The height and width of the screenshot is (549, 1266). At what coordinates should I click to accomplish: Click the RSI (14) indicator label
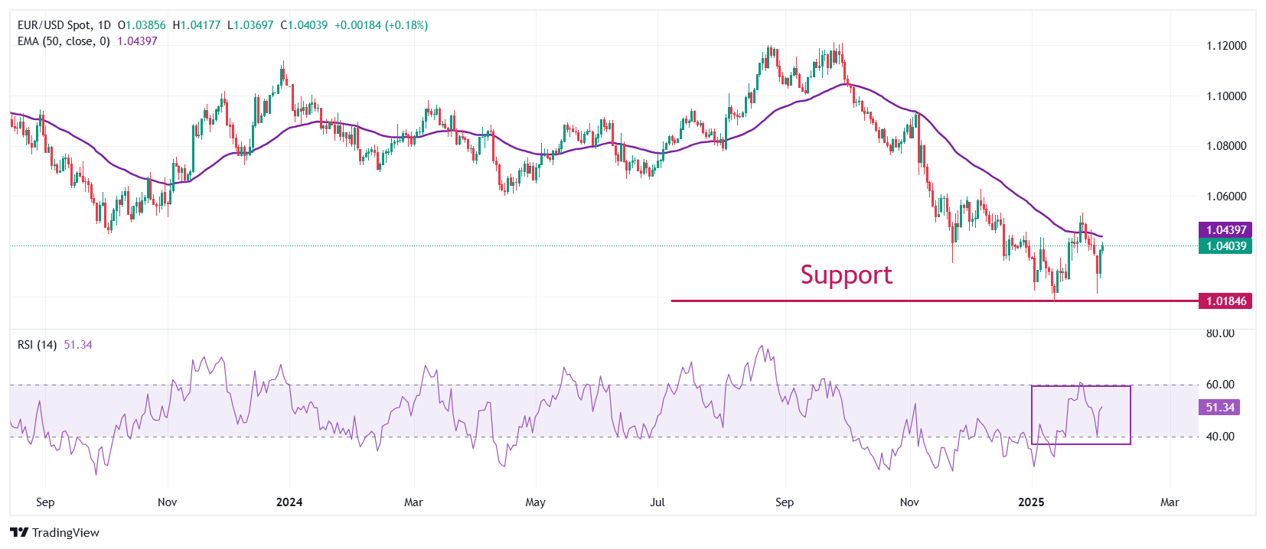coord(37,345)
